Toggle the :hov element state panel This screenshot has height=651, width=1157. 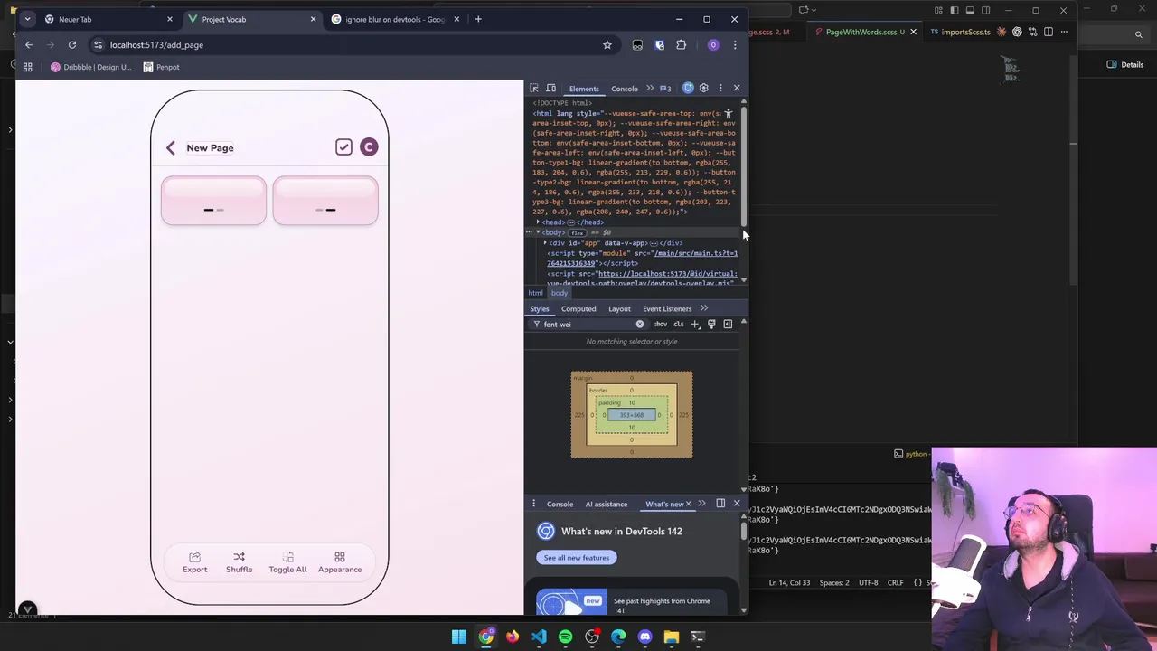(x=661, y=324)
